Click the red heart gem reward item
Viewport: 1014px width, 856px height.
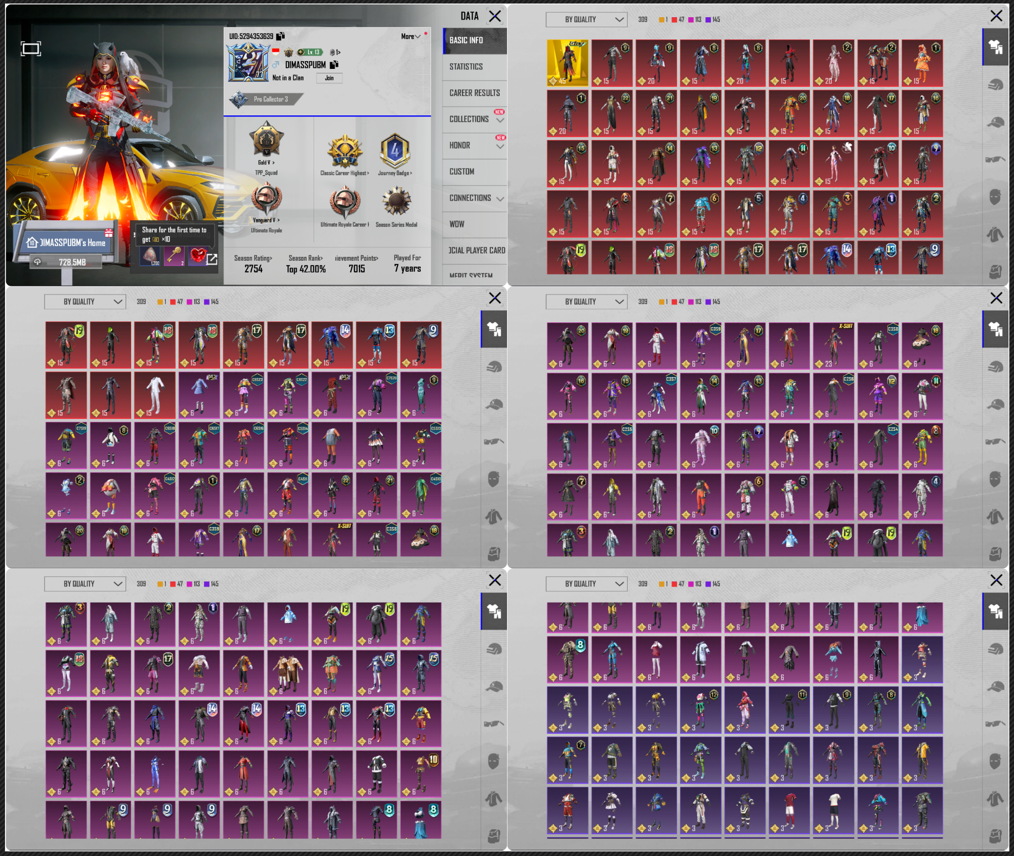pyautogui.click(x=197, y=256)
